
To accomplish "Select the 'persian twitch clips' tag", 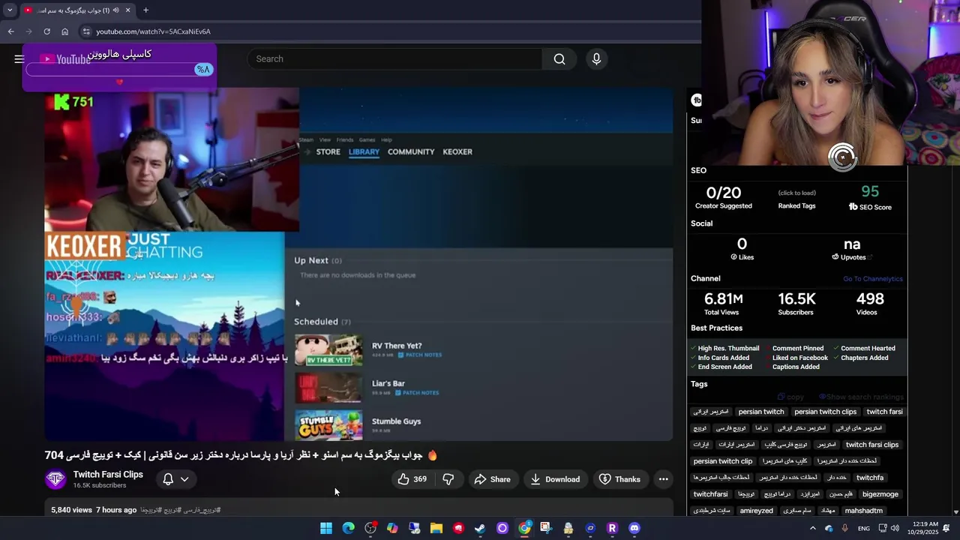I will [825, 412].
